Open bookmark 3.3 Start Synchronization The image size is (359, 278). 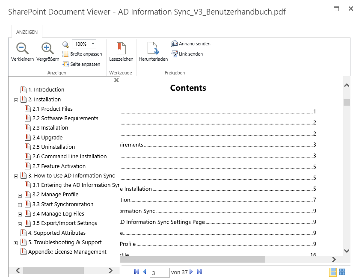pos(63,204)
